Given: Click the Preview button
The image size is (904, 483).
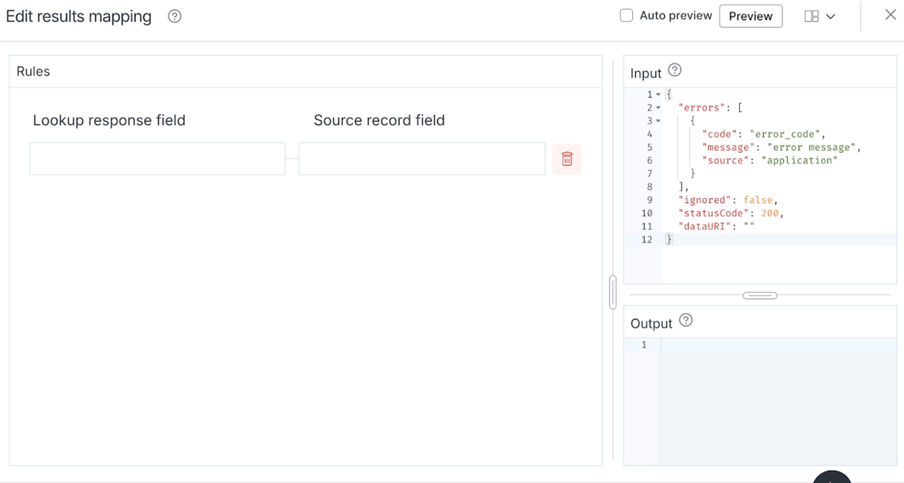Looking at the screenshot, I should click(750, 16).
